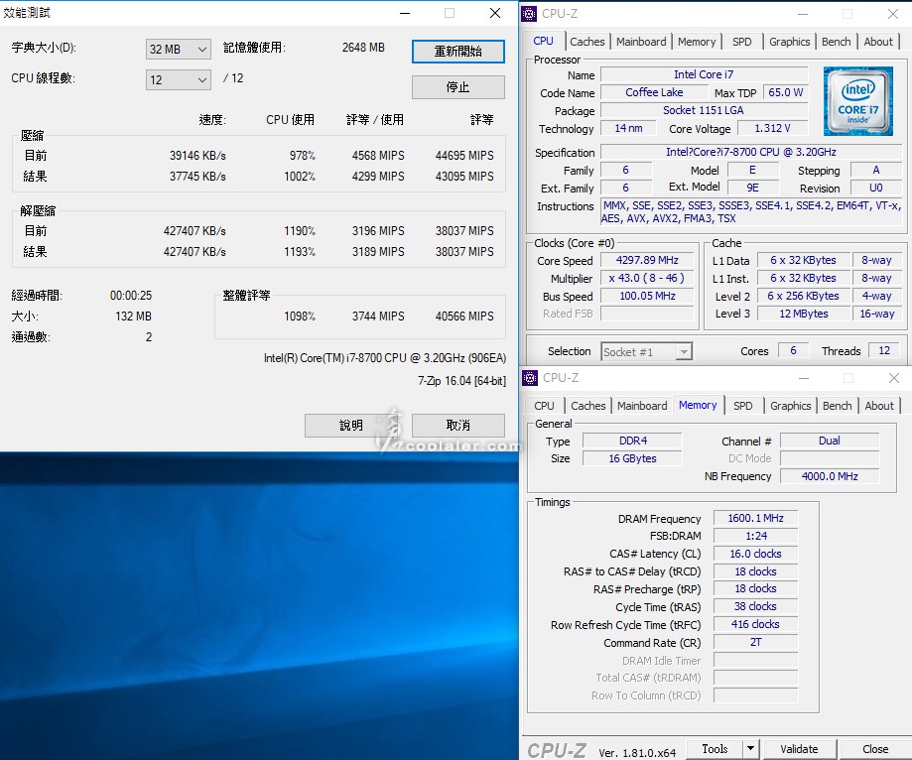Click the memory Type field 'DDR4'
Image resolution: width=912 pixels, height=760 pixels.
tap(633, 441)
